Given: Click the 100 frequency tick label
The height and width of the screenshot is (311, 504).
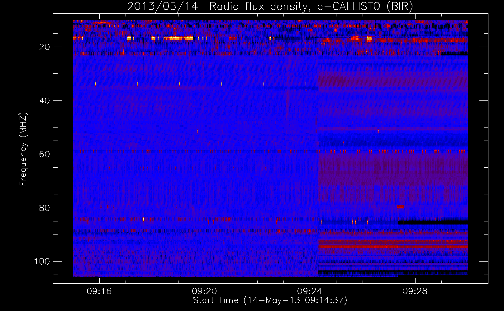Looking at the screenshot, I should (42, 262).
